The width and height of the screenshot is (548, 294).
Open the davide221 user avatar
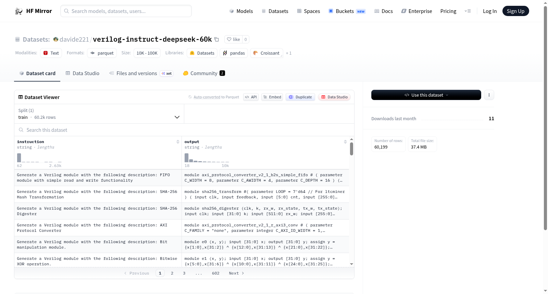[x=56, y=39]
